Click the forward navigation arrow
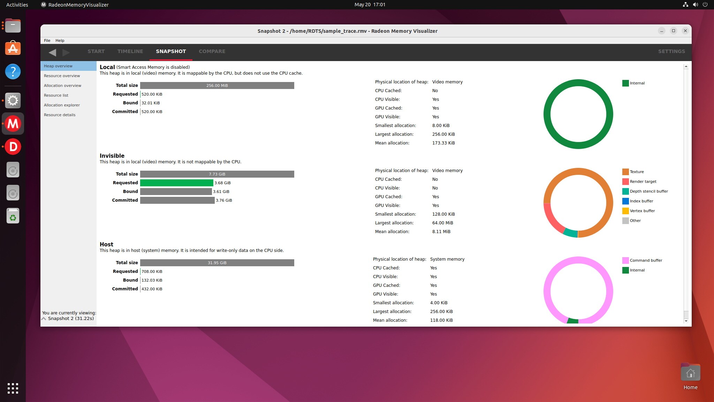714x402 pixels. click(66, 52)
